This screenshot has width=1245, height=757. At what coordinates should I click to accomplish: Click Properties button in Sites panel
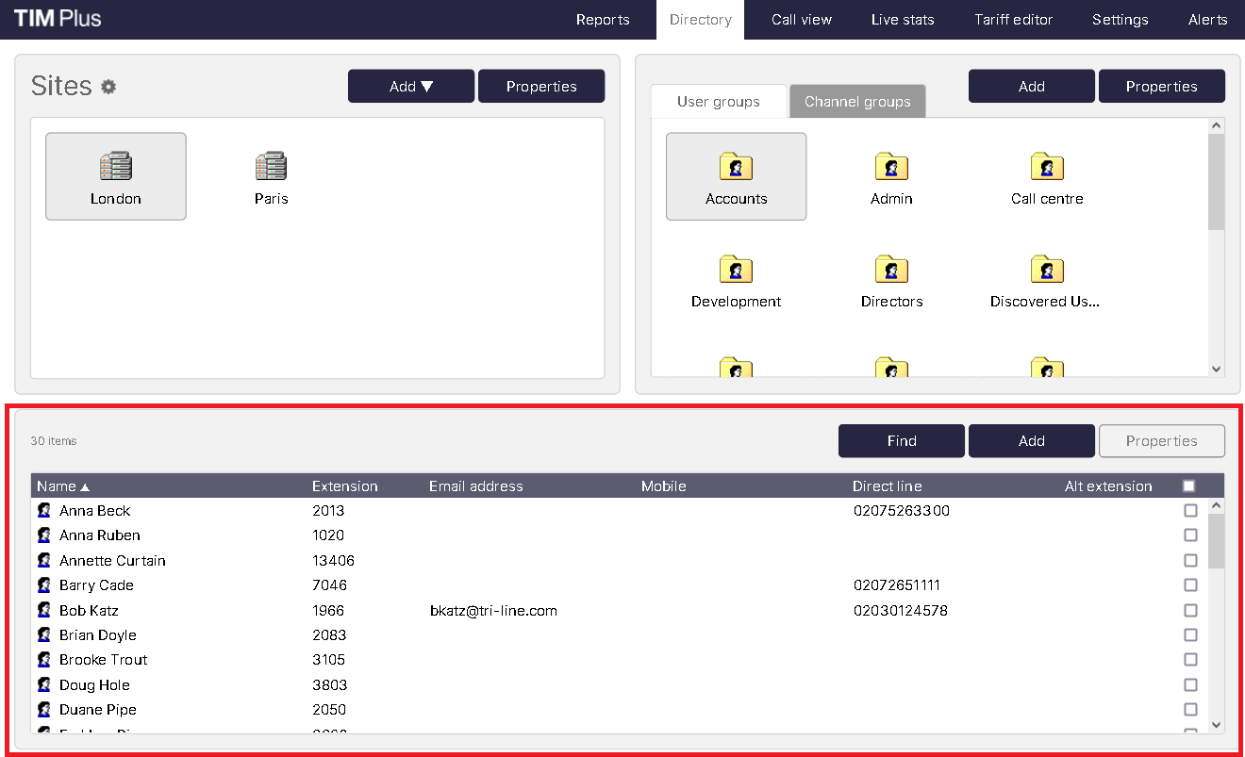pos(541,87)
